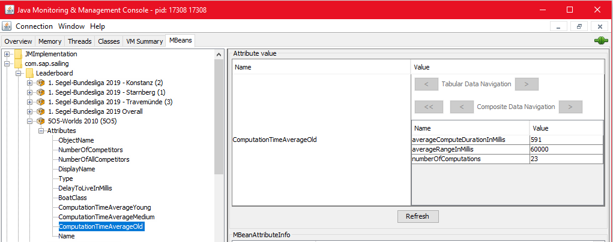The width and height of the screenshot is (613, 242).
Task: Select the ComputationTimeAverageMedium attribute
Action: pyautogui.click(x=106, y=217)
